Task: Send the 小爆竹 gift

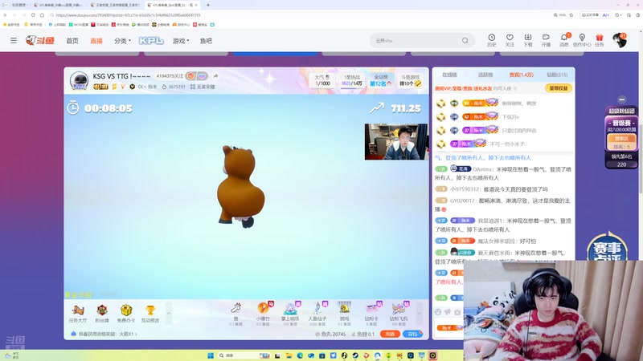Action: [x=263, y=314]
